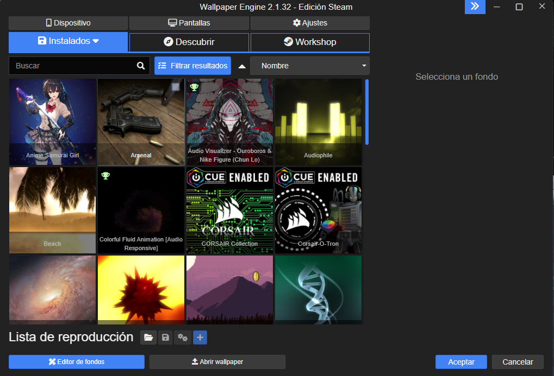Select CORSAIR Collection wallpaper
554x376 pixels.
pyautogui.click(x=229, y=210)
